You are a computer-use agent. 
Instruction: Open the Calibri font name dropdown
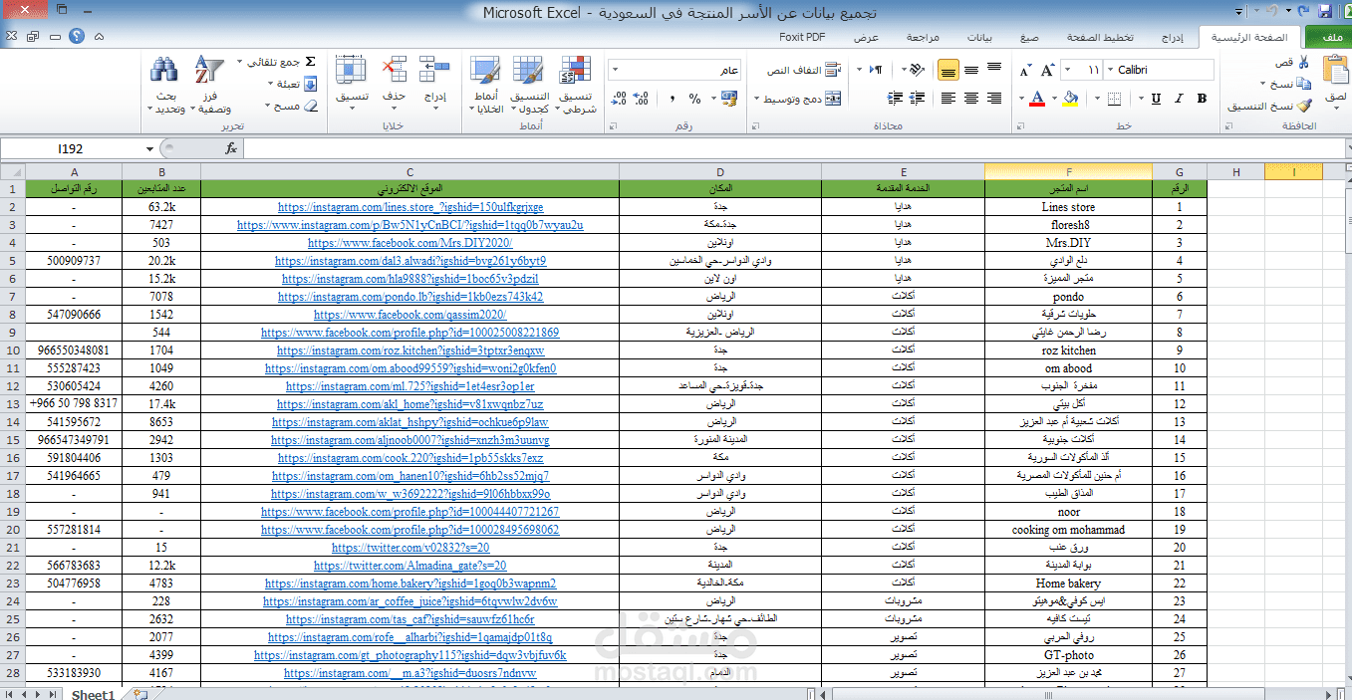[x=1110, y=70]
